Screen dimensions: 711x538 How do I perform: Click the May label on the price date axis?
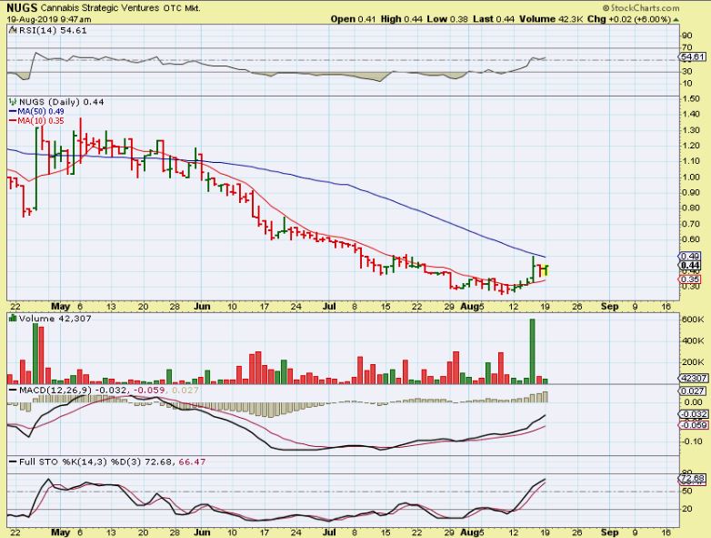tap(60, 307)
